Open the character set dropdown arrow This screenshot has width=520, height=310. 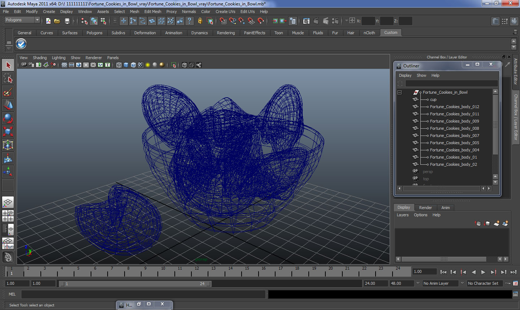point(462,283)
